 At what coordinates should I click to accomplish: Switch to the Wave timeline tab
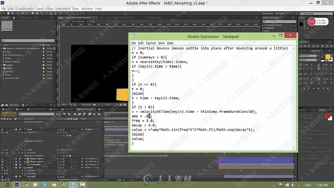coord(55,109)
